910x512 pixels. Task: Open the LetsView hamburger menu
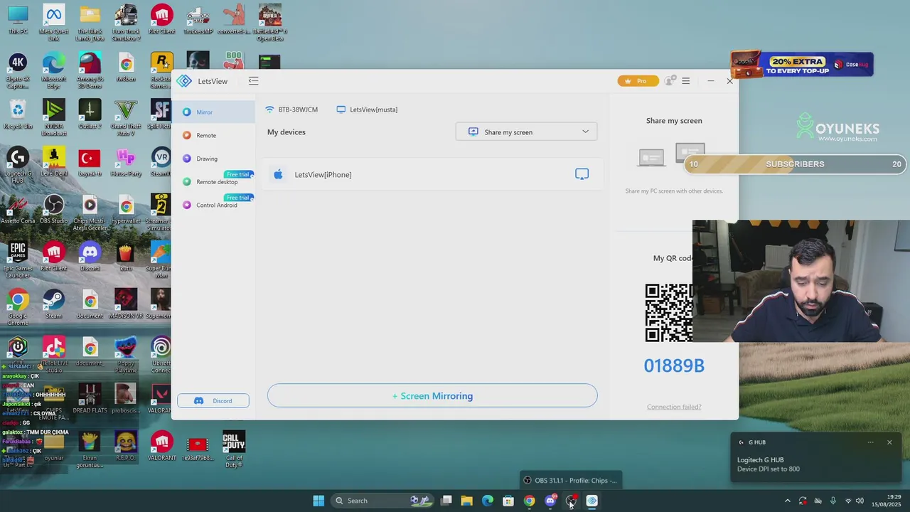[x=685, y=81]
